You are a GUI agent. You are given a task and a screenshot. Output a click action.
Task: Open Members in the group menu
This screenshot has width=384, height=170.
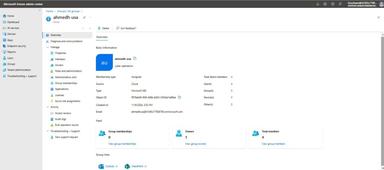[60, 59]
